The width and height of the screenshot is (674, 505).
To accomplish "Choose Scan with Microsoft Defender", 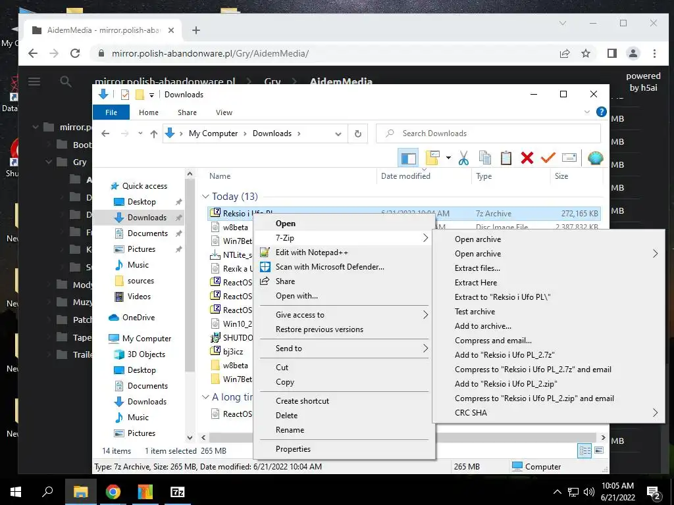I will pyautogui.click(x=344, y=267).
